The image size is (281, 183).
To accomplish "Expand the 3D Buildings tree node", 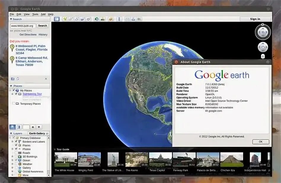I will [12, 157].
